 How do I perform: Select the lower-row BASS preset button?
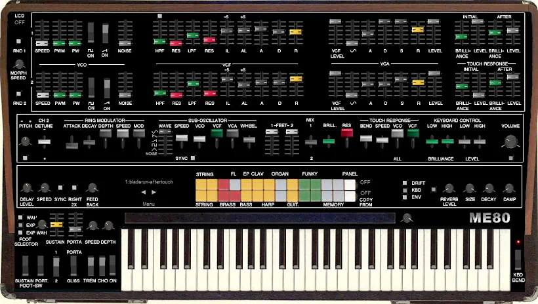246,196
